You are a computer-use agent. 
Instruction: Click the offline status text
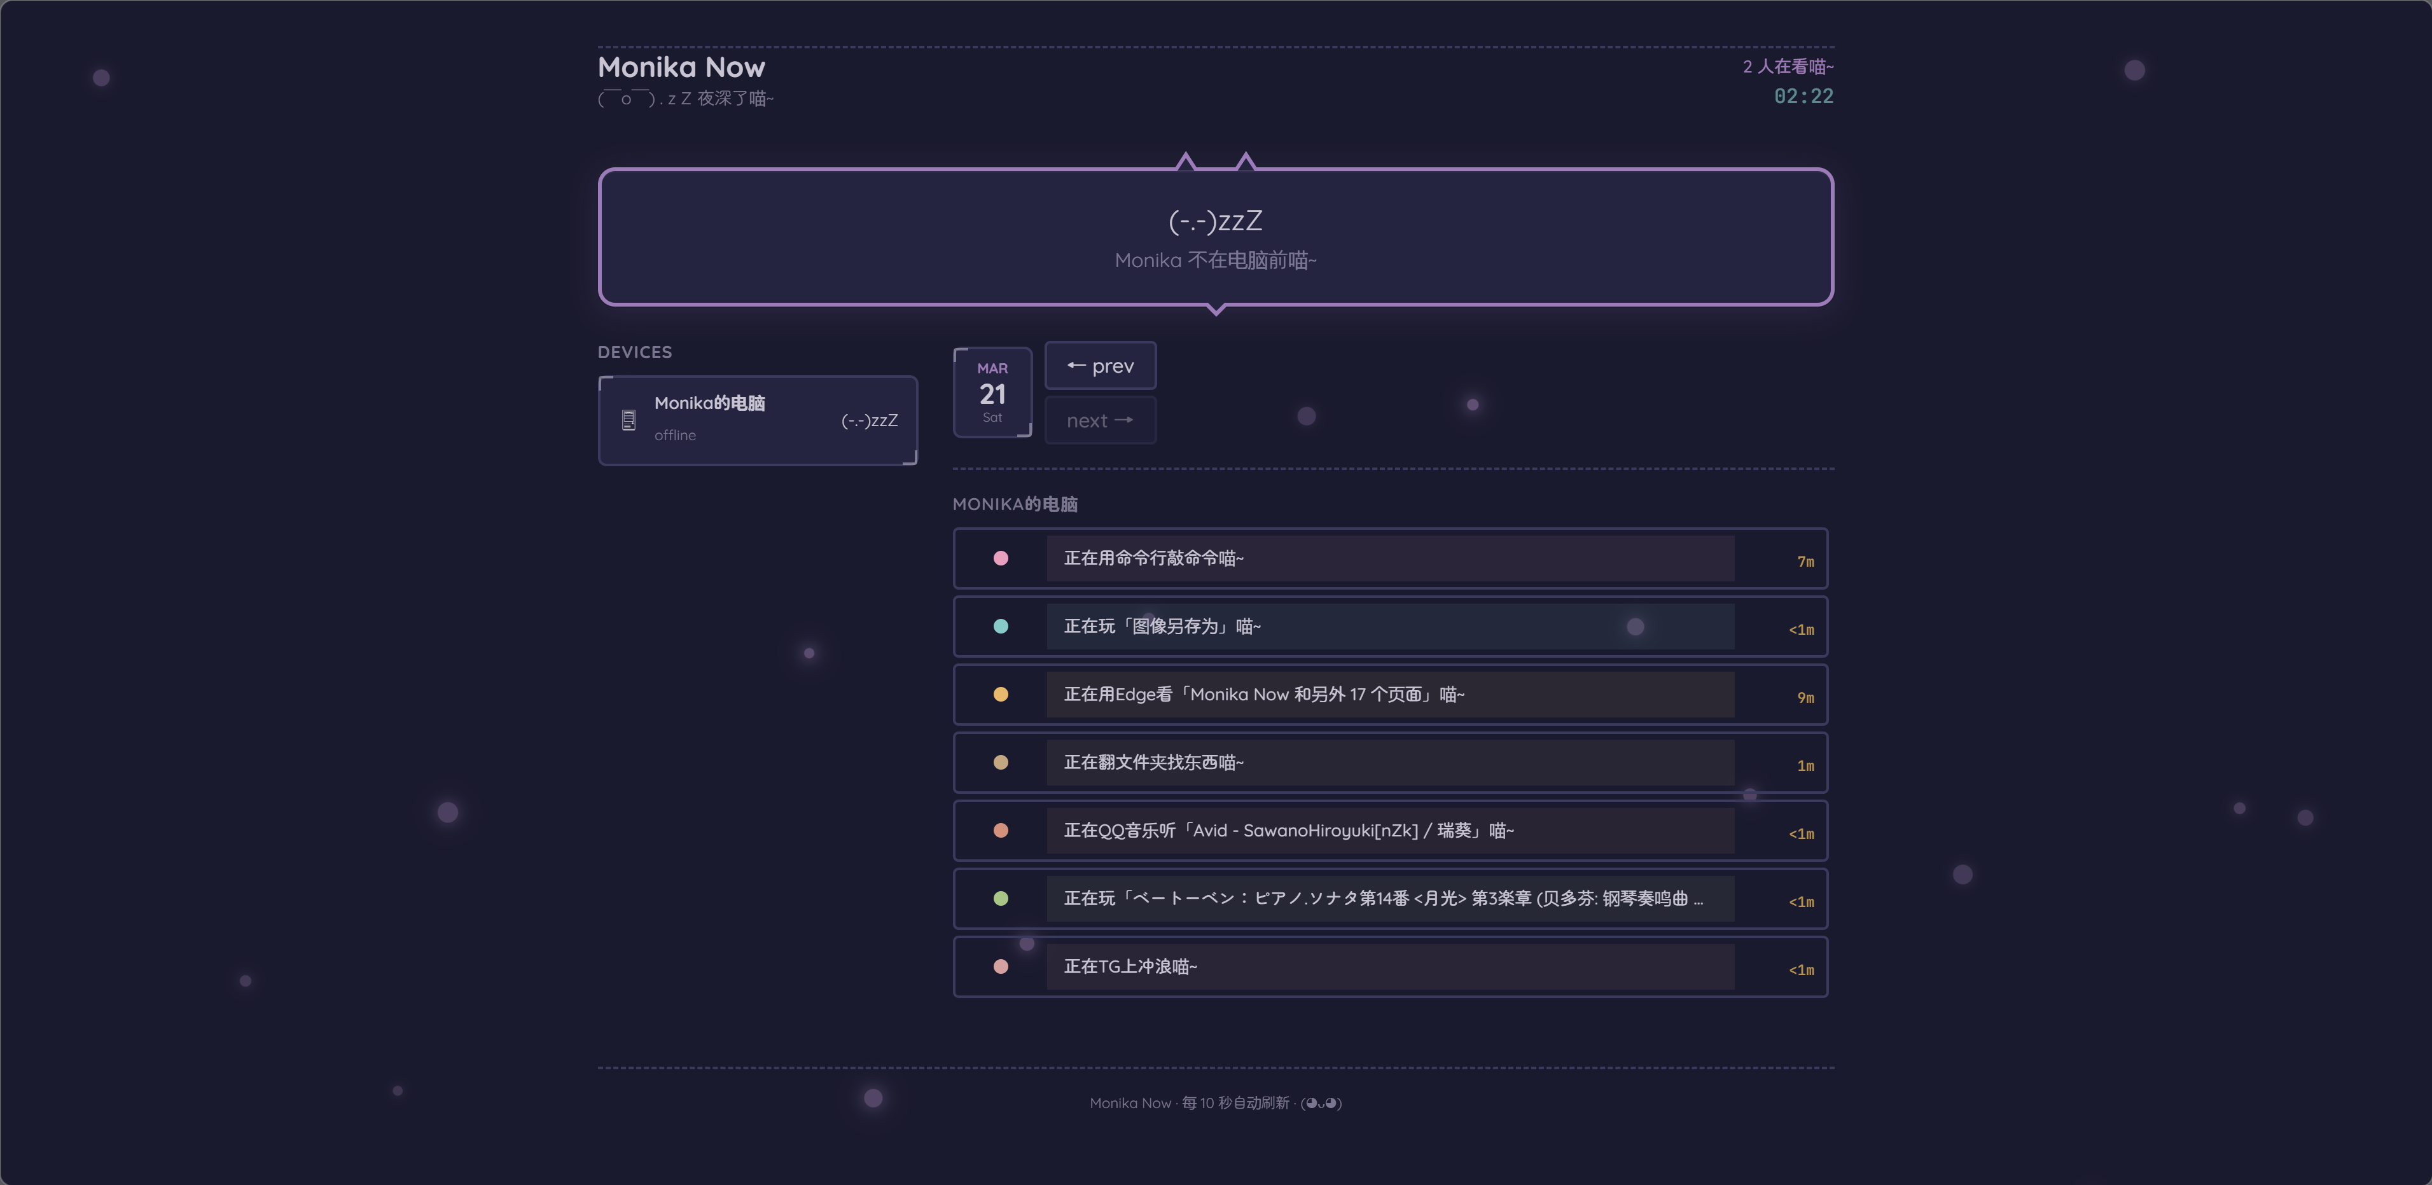click(675, 435)
